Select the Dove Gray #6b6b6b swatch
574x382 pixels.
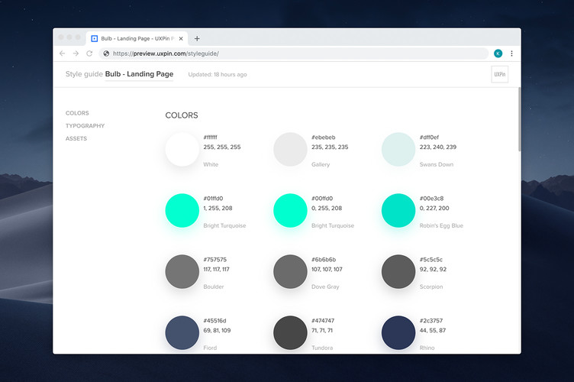[x=290, y=272]
